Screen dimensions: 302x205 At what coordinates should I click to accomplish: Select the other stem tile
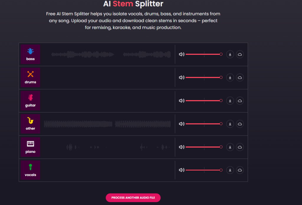(30, 124)
